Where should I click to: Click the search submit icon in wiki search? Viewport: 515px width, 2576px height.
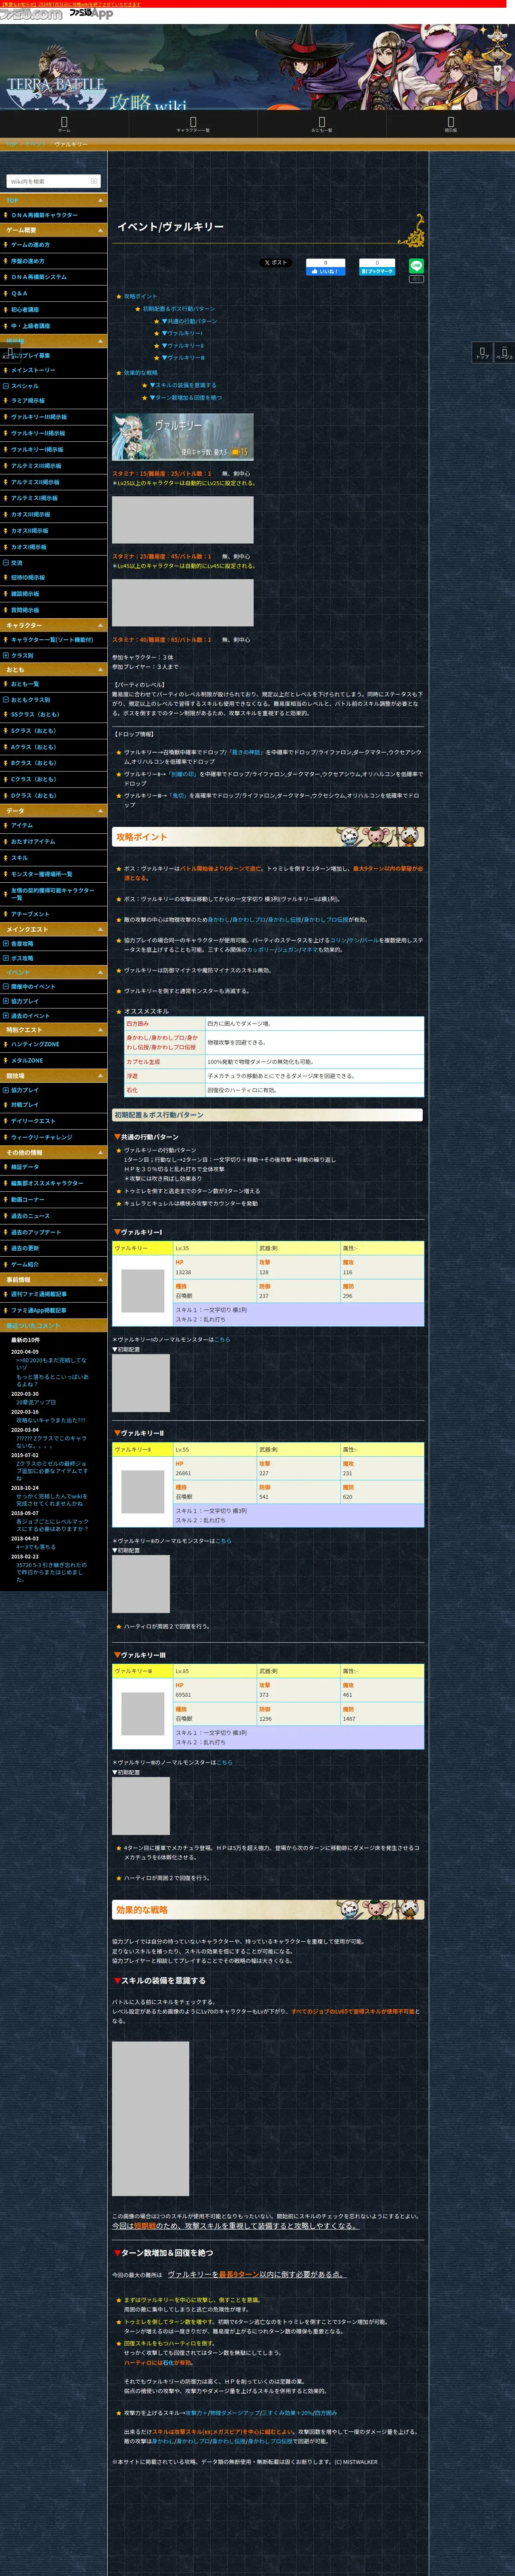[94, 181]
